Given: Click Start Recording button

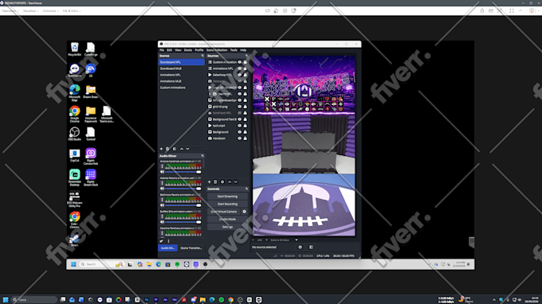Looking at the screenshot, I should [x=227, y=204].
